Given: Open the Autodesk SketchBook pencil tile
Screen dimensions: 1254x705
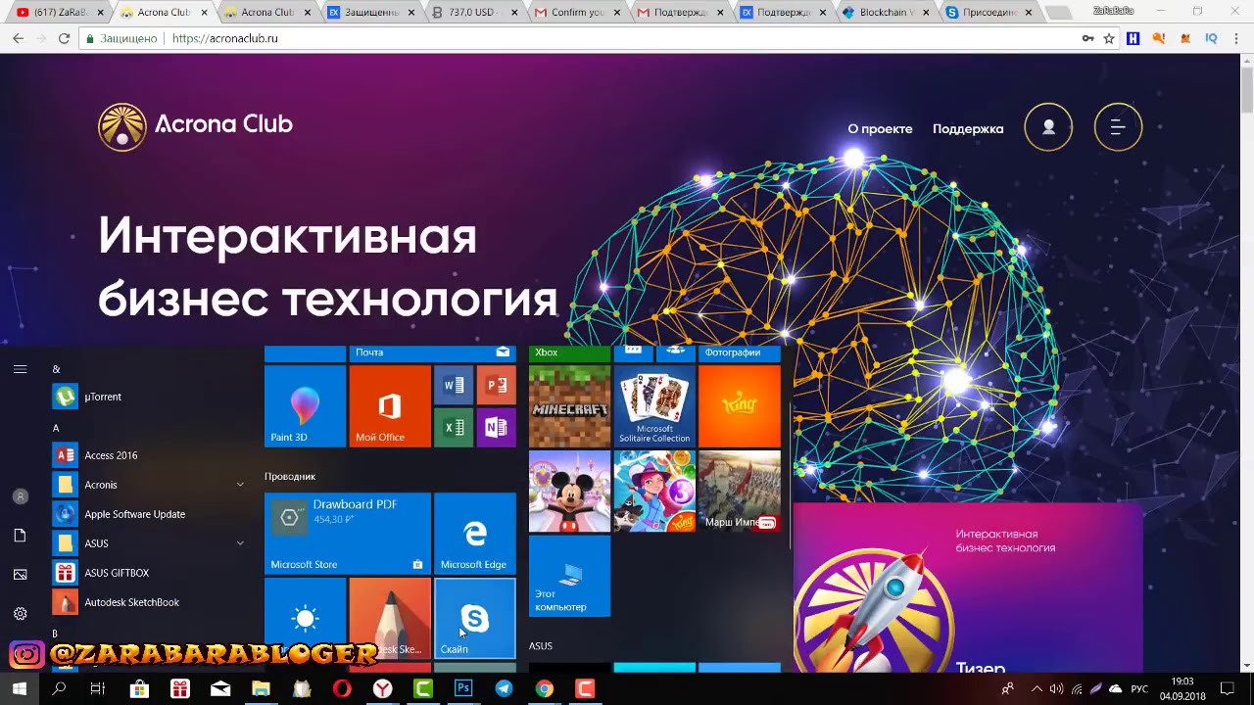Looking at the screenshot, I should (x=390, y=618).
